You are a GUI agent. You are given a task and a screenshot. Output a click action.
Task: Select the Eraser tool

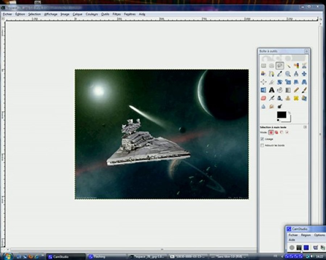point(263,98)
